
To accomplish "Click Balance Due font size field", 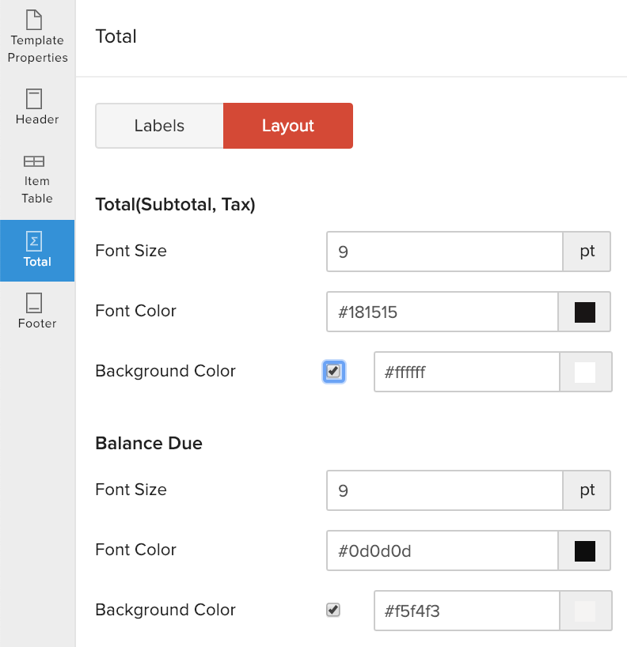I will coord(444,490).
